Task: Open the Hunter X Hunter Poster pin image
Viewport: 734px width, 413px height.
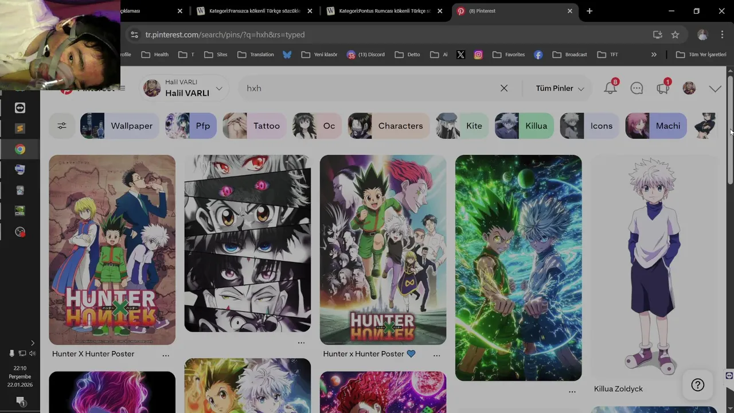Action: point(112,250)
